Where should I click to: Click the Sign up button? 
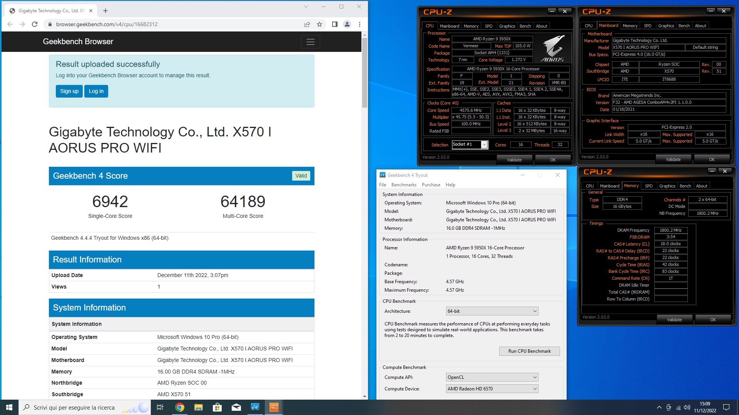point(69,91)
